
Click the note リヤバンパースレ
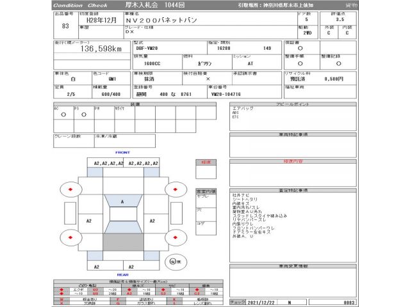point(249,219)
